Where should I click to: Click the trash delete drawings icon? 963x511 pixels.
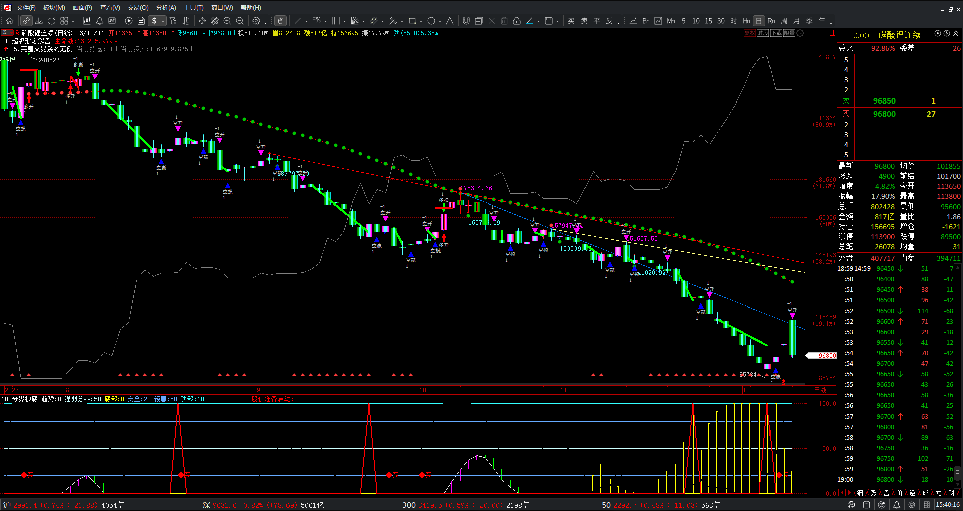(x=504, y=21)
